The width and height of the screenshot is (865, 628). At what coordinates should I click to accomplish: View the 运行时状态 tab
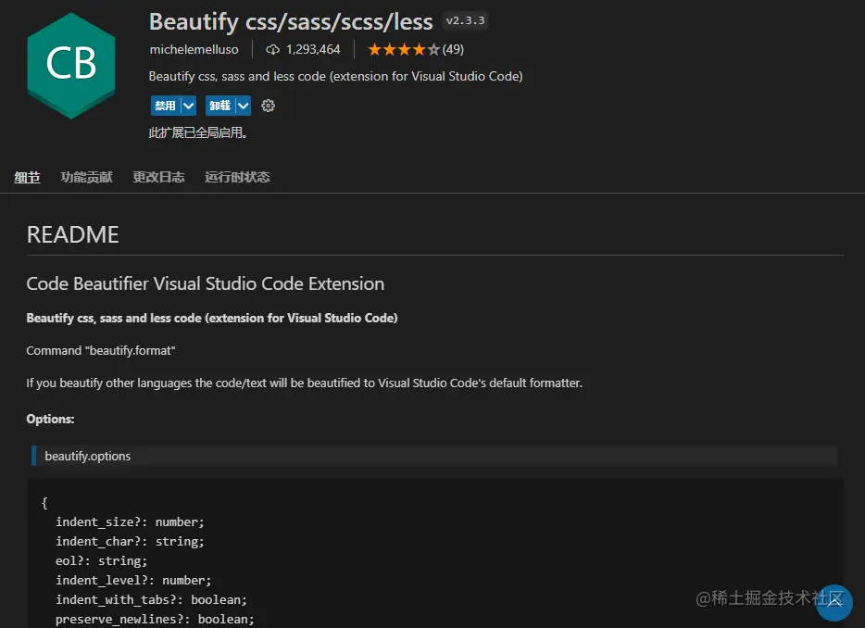pos(237,176)
